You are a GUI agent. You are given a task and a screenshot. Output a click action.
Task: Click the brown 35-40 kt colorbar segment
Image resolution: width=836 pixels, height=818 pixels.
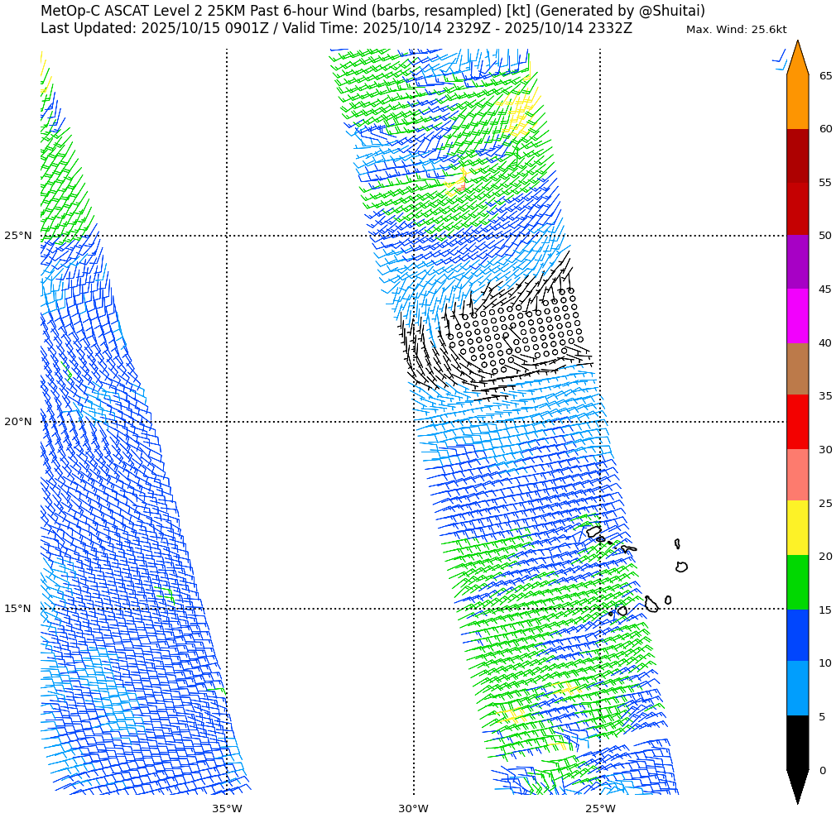click(x=797, y=368)
